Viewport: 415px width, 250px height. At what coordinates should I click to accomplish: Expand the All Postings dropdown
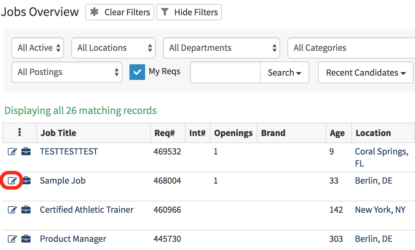pos(67,72)
